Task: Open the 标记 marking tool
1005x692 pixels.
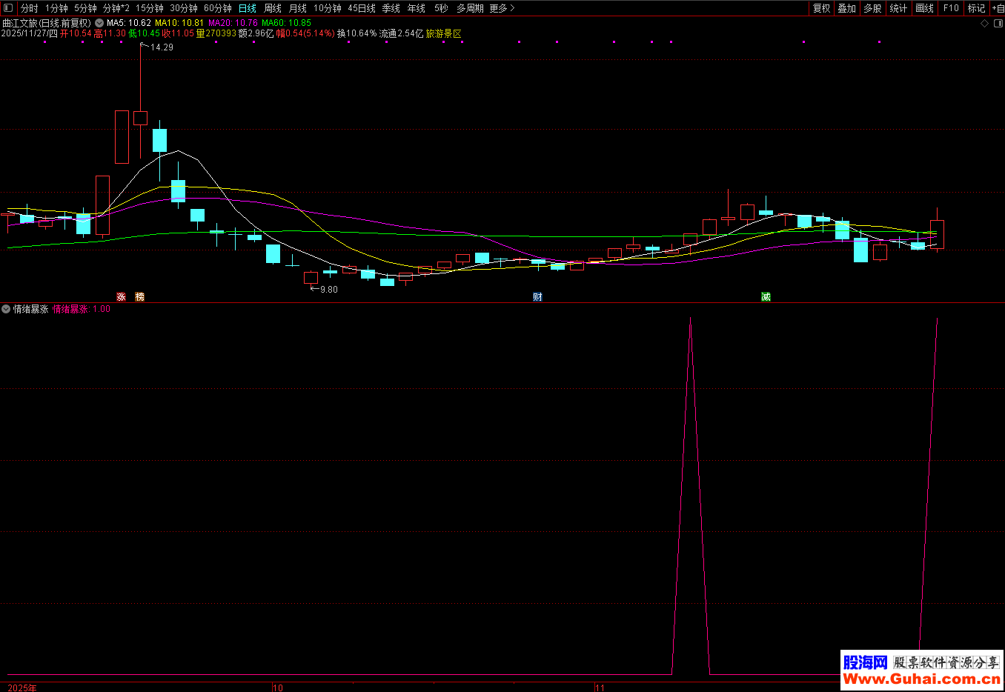Action: [976, 8]
